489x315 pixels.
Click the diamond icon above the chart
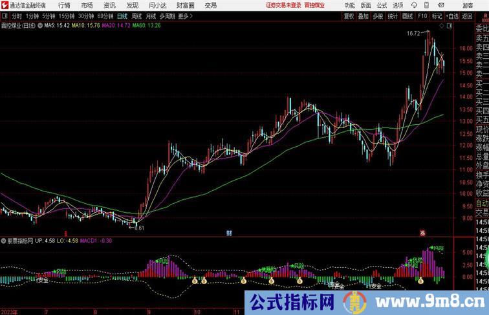[442, 27]
